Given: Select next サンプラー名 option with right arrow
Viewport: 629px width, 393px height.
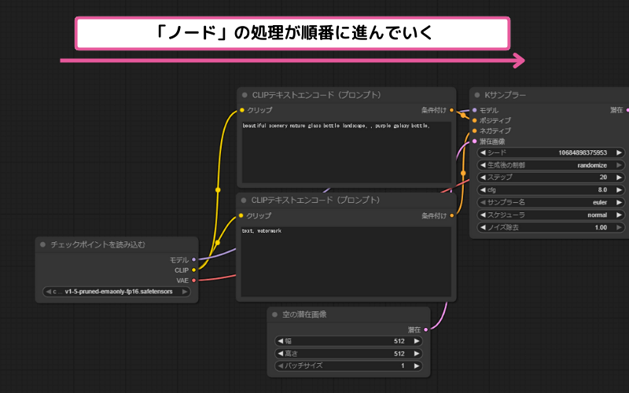Looking at the screenshot, I should (619, 203).
